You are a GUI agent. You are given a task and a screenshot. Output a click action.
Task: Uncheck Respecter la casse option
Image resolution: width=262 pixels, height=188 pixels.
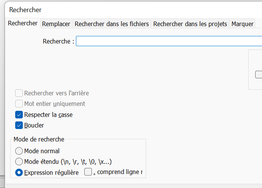coord(19,115)
